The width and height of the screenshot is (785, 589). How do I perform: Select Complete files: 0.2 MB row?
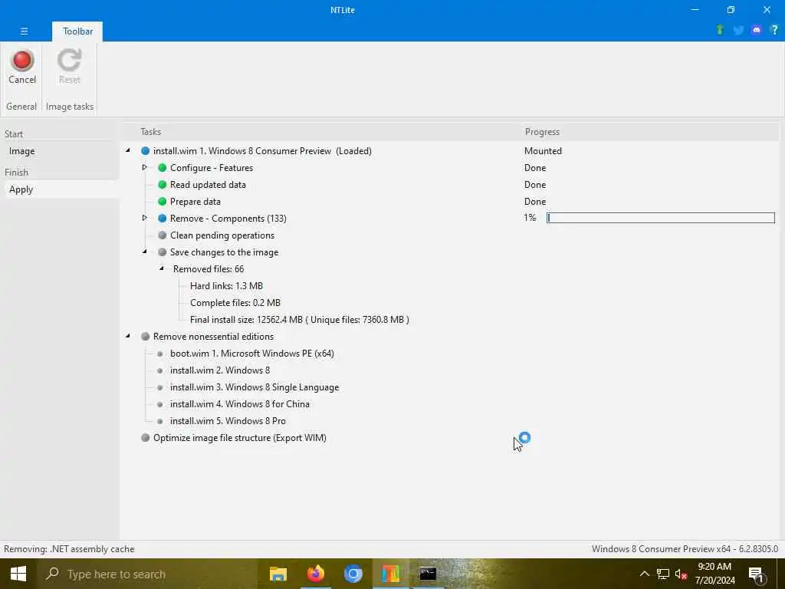point(235,303)
